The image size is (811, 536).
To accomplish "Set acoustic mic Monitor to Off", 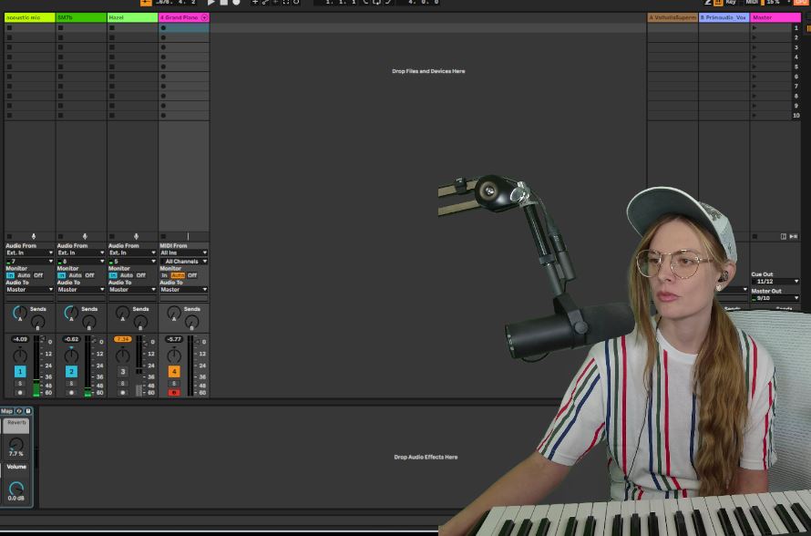I will 38,275.
